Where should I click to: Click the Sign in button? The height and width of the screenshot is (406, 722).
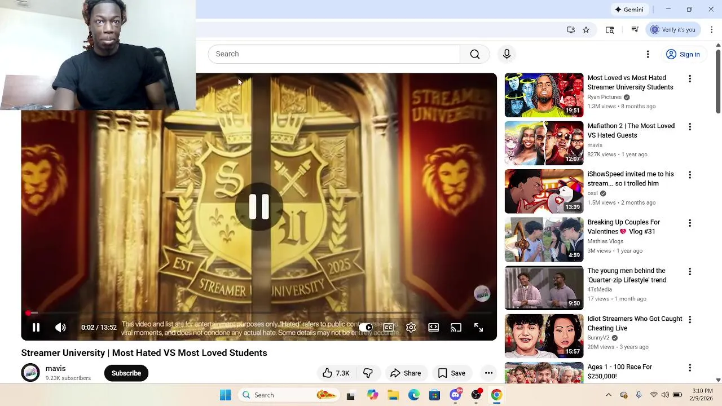coord(683,54)
